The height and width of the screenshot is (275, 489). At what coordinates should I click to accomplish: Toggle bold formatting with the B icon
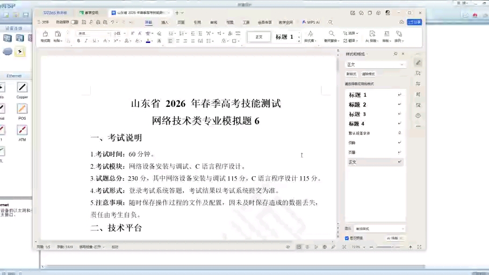pyautogui.click(x=78, y=41)
